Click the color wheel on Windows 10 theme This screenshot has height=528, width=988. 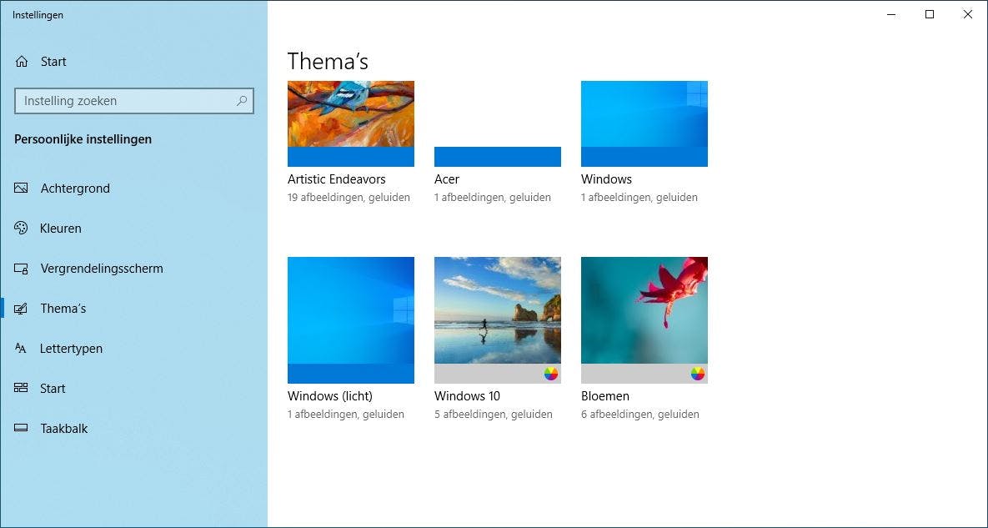coord(551,374)
